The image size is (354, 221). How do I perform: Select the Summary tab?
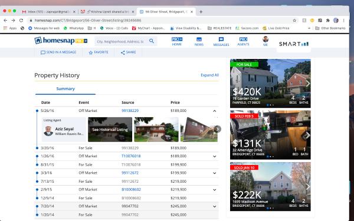click(x=65, y=88)
